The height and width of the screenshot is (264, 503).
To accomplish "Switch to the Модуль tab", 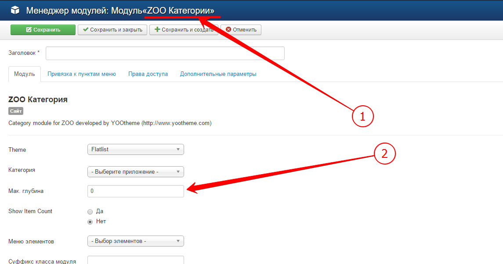I will pyautogui.click(x=24, y=74).
